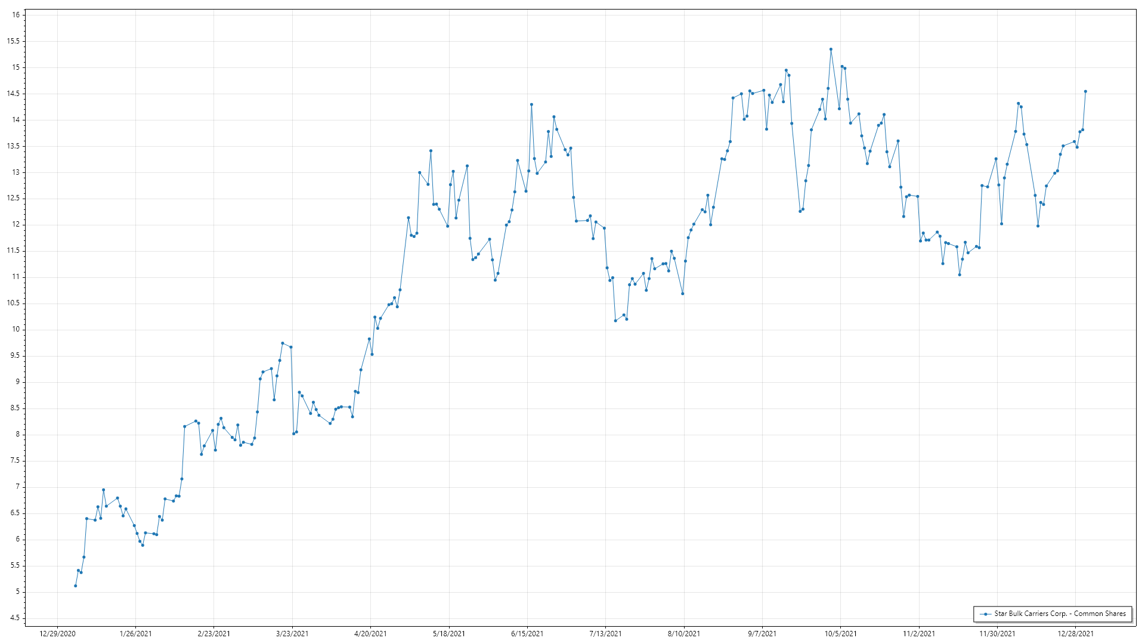Select the 10 label on y-axis

(16, 330)
